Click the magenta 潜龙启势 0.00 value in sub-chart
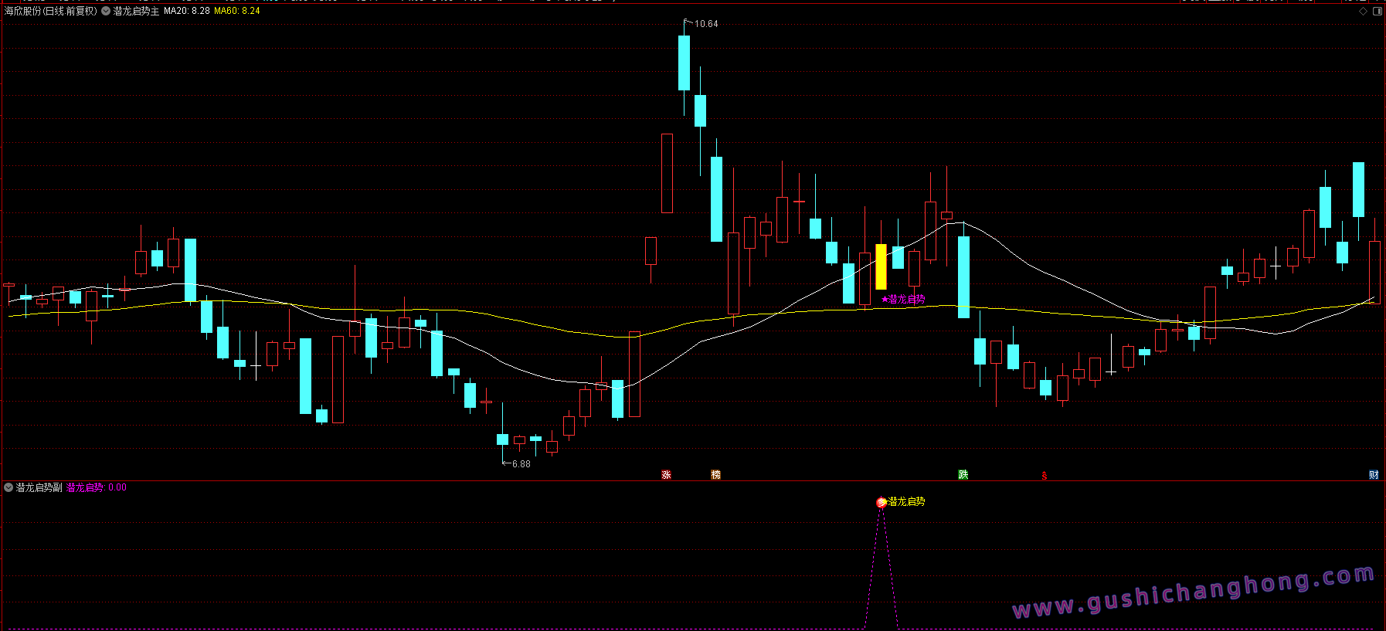Viewport: 1386px width, 631px height. click(x=97, y=487)
